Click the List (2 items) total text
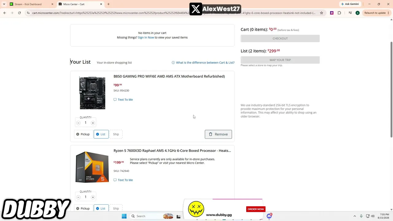 click(x=260, y=51)
